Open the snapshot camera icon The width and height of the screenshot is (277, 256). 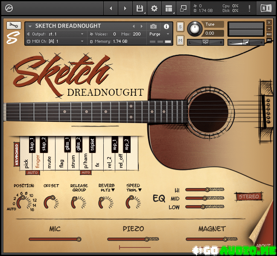tap(153, 26)
